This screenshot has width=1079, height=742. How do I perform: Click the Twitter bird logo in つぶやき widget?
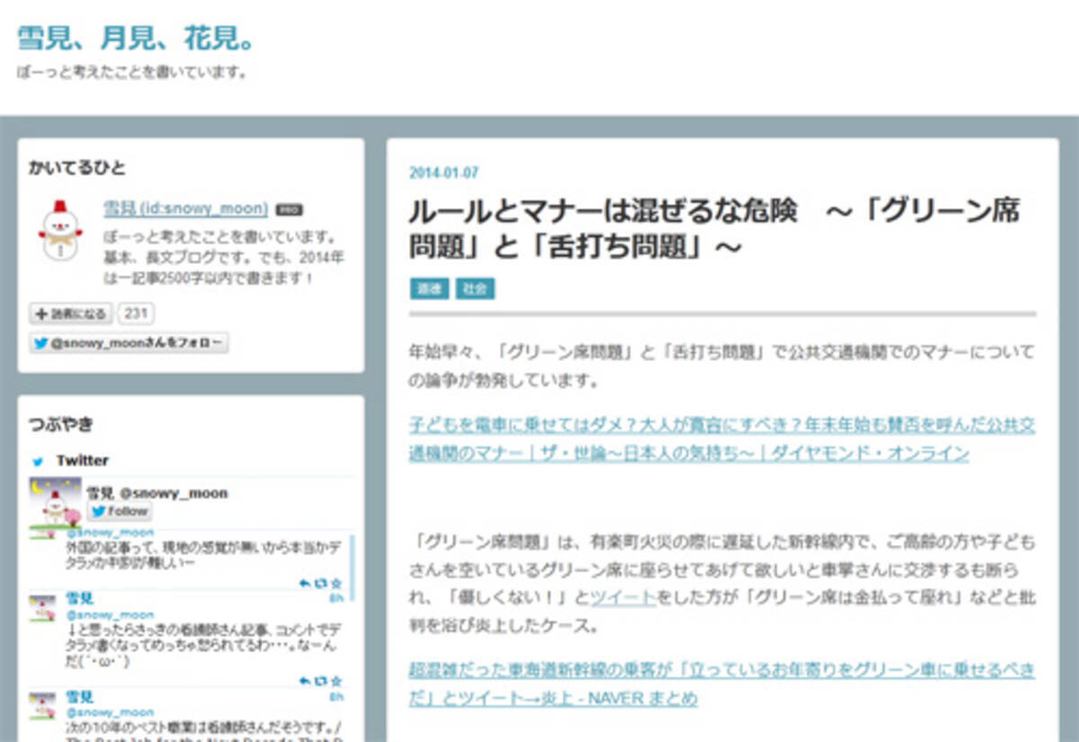[x=38, y=461]
